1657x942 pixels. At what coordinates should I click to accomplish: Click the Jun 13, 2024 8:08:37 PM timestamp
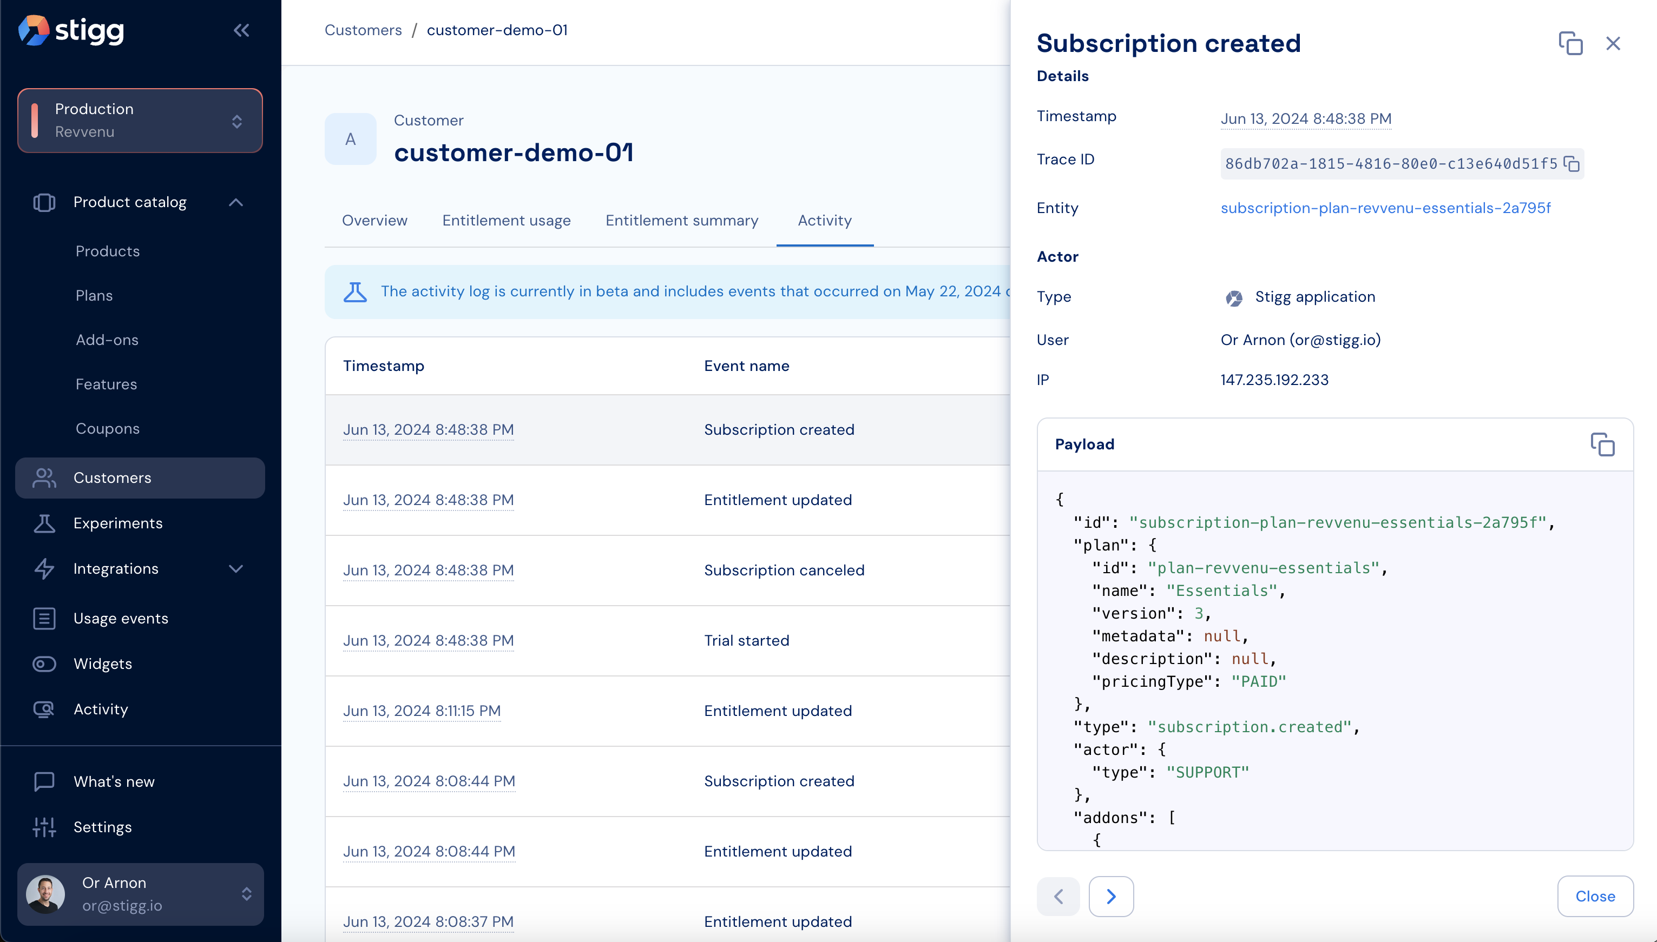(x=429, y=922)
